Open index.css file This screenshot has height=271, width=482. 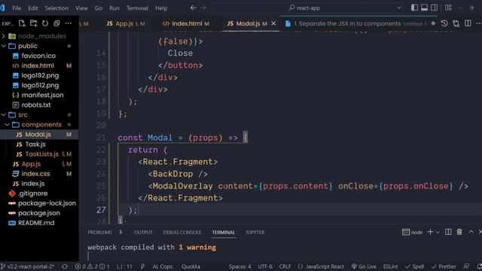tap(35, 174)
